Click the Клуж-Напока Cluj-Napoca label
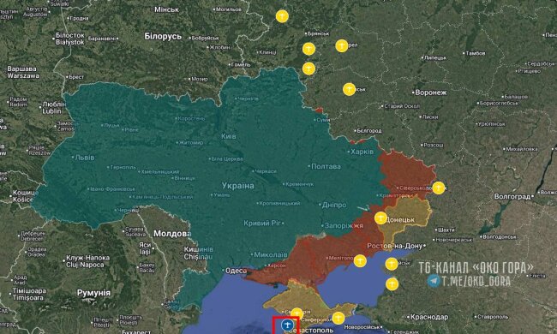The height and width of the screenshot is (334, 557). pos(87,261)
